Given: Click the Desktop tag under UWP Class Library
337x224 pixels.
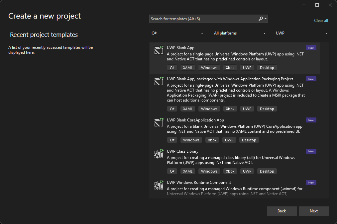Looking at the screenshot, I should (267, 171).
